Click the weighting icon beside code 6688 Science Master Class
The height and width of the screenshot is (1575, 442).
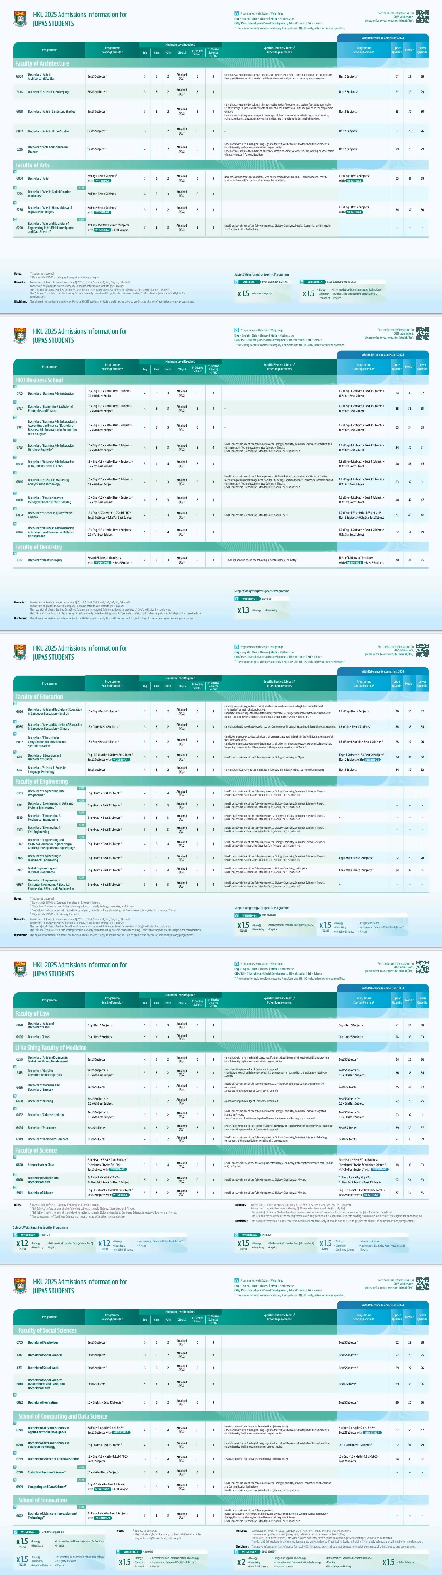[x=15, y=1156]
